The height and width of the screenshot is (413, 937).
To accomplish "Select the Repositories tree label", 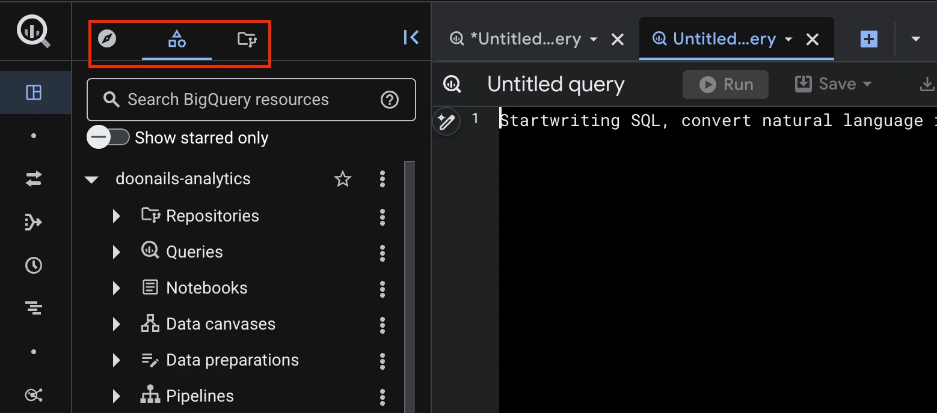I will [x=212, y=216].
